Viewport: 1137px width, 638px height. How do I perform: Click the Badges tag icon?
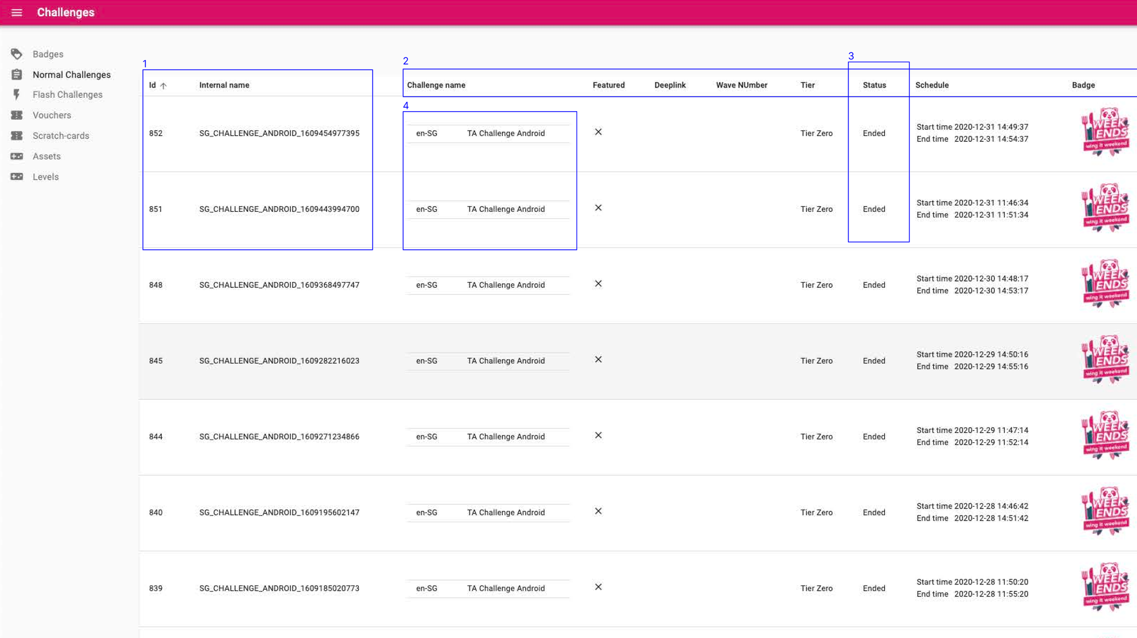pyautogui.click(x=17, y=54)
